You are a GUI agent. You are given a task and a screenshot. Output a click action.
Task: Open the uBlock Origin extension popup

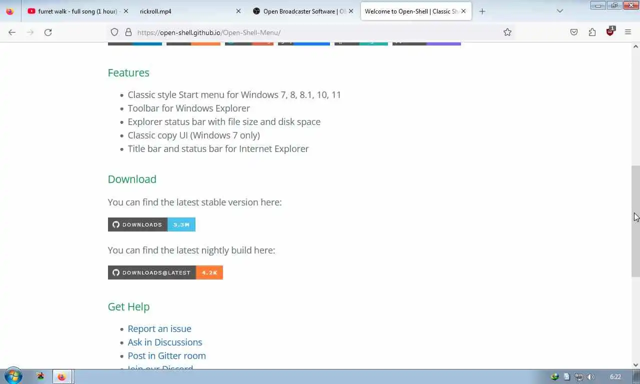coord(610,31)
